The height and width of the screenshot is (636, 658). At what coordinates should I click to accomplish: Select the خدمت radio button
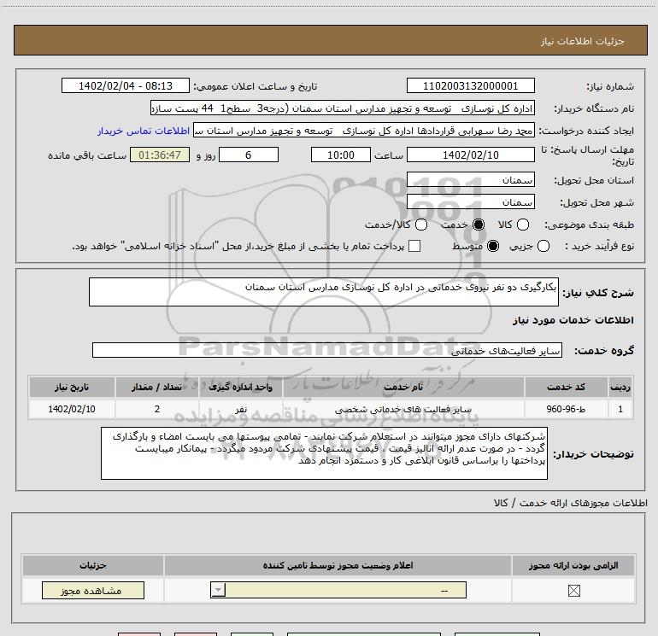479,225
